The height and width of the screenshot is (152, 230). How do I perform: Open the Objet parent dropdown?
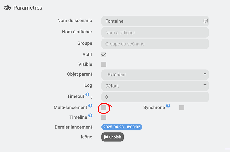tap(155, 75)
